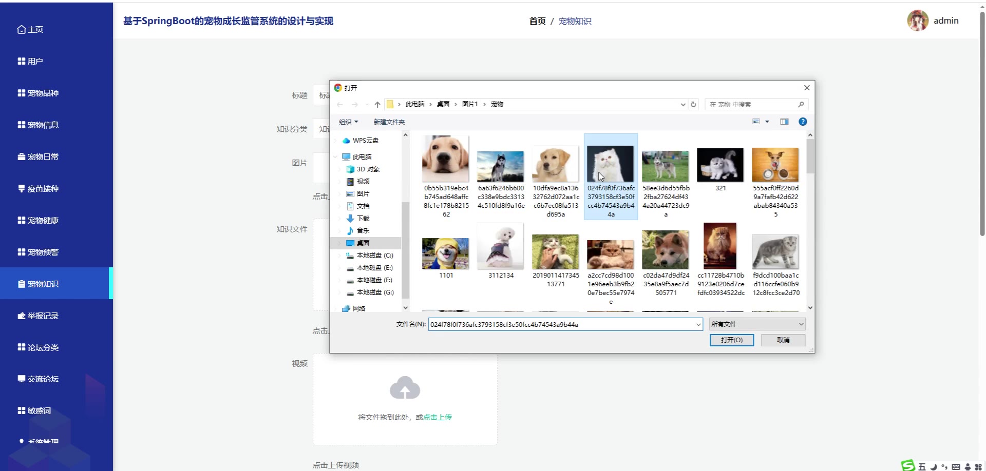Select the white poodle file 3112134

tap(501, 250)
